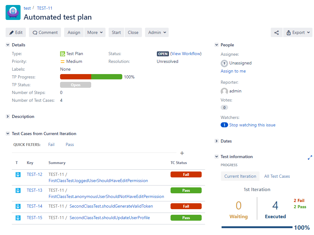
Task: Click the Edit button
Action: point(16,32)
